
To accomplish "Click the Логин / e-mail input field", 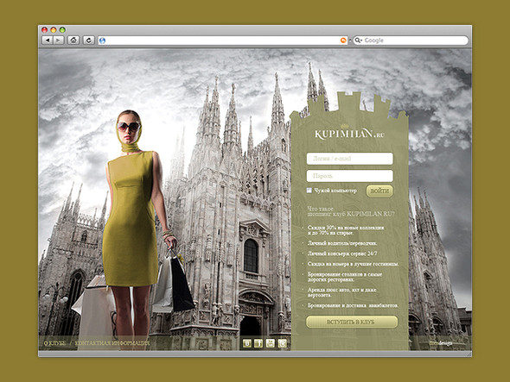I will [x=349, y=159].
